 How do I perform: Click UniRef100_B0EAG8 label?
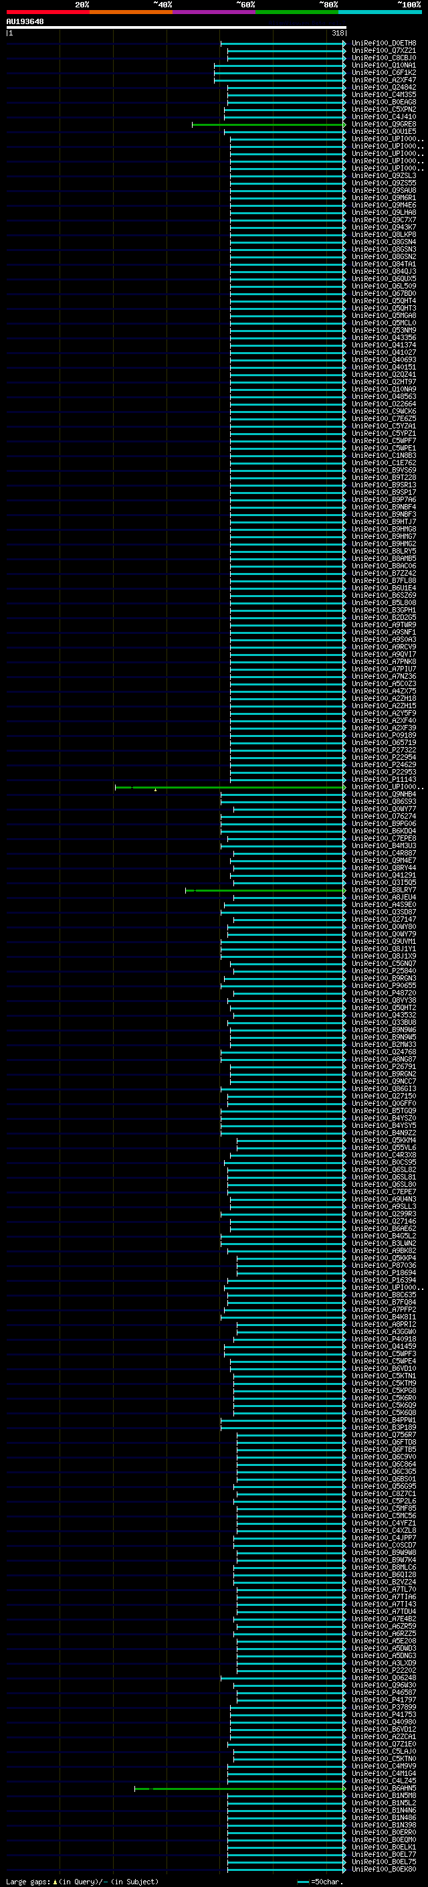[x=384, y=102]
